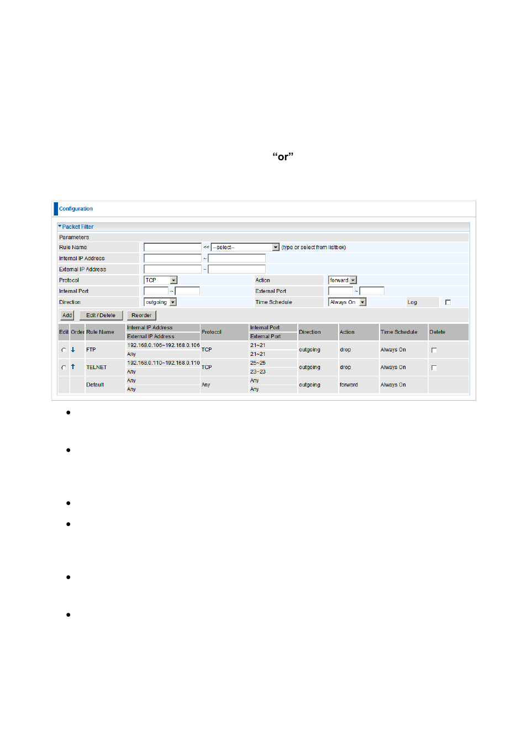Click the 25~25 internal port cell
527x746 pixels.
point(273,363)
